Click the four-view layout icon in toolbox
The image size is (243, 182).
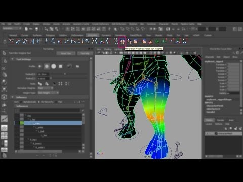click(4, 135)
